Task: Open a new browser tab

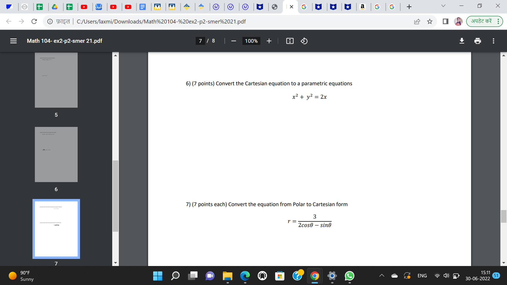Action: pyautogui.click(x=409, y=7)
